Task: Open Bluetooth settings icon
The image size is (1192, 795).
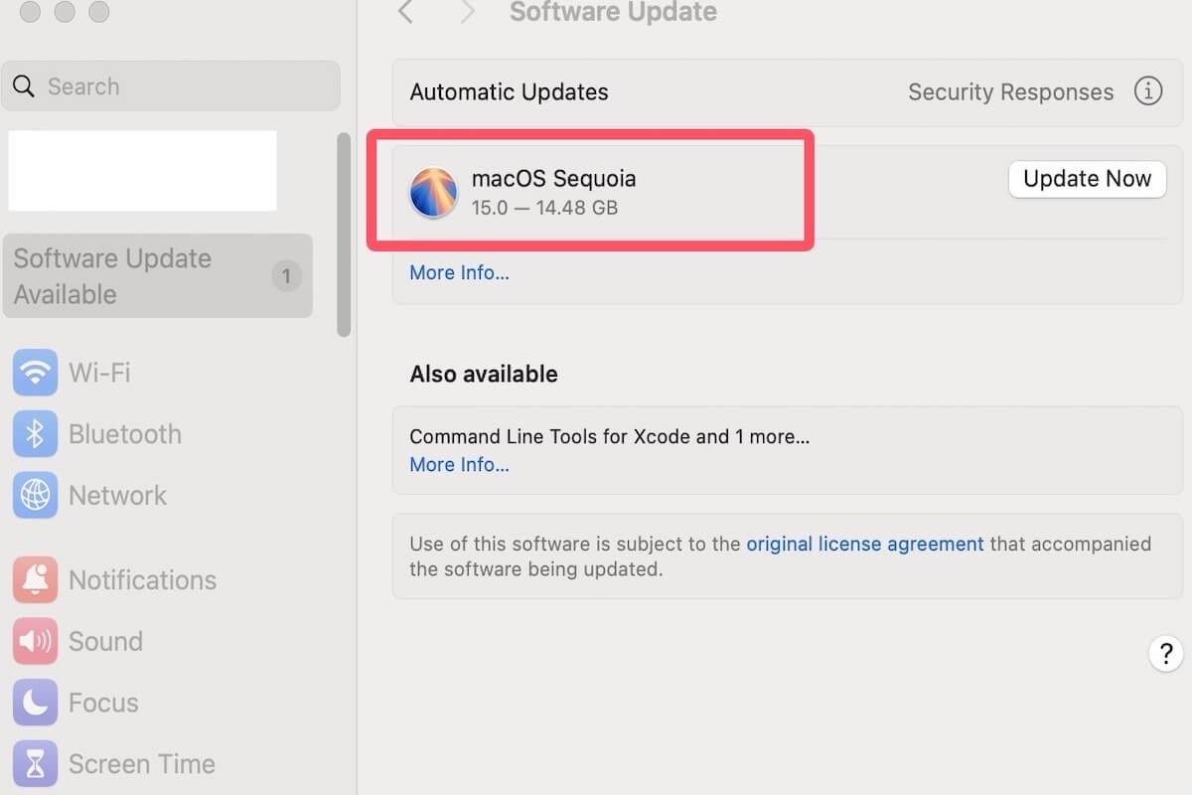Action: click(x=36, y=434)
